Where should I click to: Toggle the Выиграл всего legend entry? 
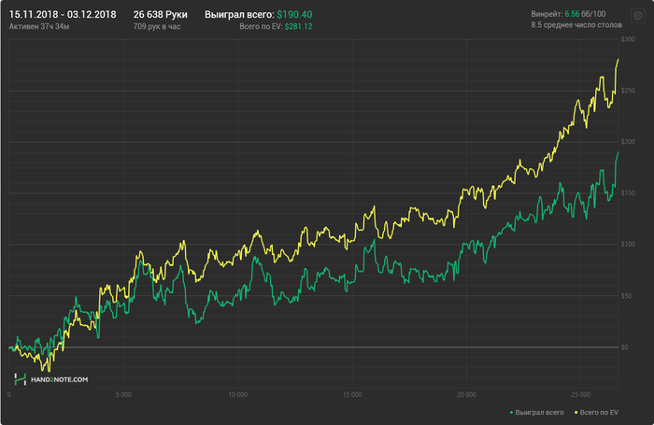coord(536,413)
